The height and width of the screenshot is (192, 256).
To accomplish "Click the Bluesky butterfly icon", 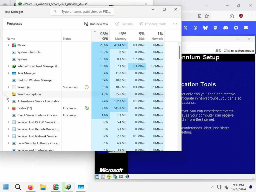I will coord(205,28).
